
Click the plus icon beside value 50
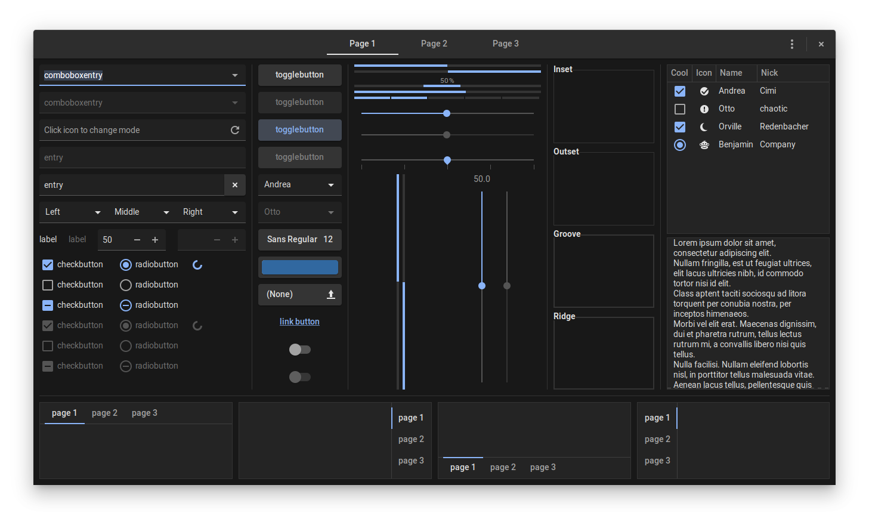155,240
